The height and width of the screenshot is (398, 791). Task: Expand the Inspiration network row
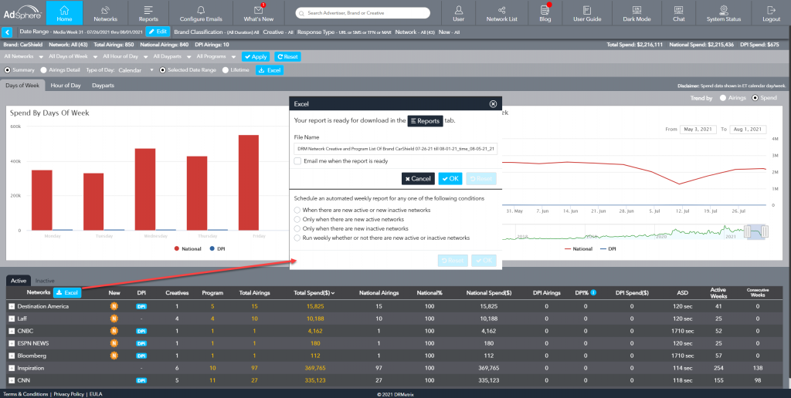click(x=12, y=368)
